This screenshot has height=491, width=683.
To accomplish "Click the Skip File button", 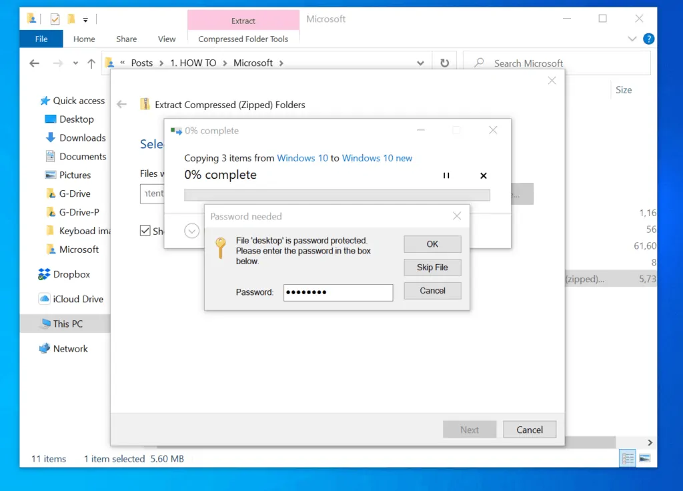I will (x=432, y=268).
